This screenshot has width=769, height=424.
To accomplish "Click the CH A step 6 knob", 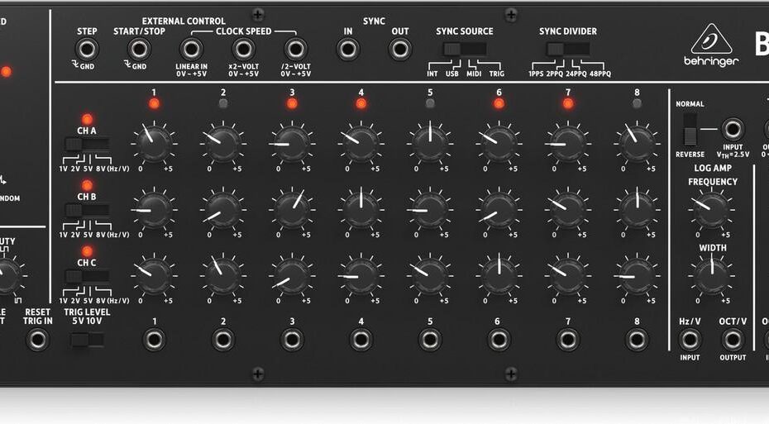I will coord(499,144).
